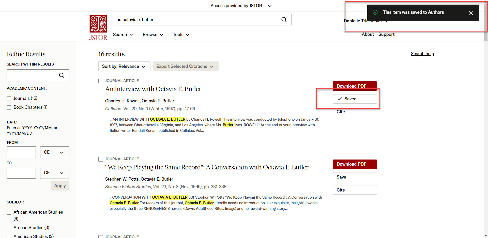Open the article title An Interview with Octavia E. Butler

(x=153, y=89)
